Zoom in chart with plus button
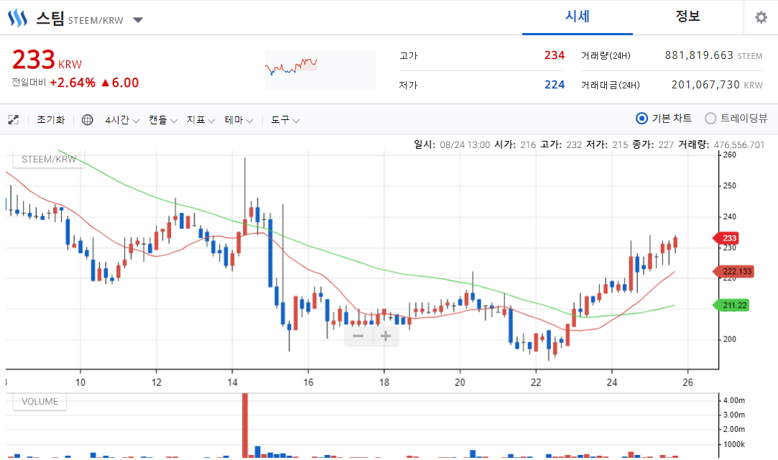Image resolution: width=778 pixels, height=460 pixels. [386, 336]
